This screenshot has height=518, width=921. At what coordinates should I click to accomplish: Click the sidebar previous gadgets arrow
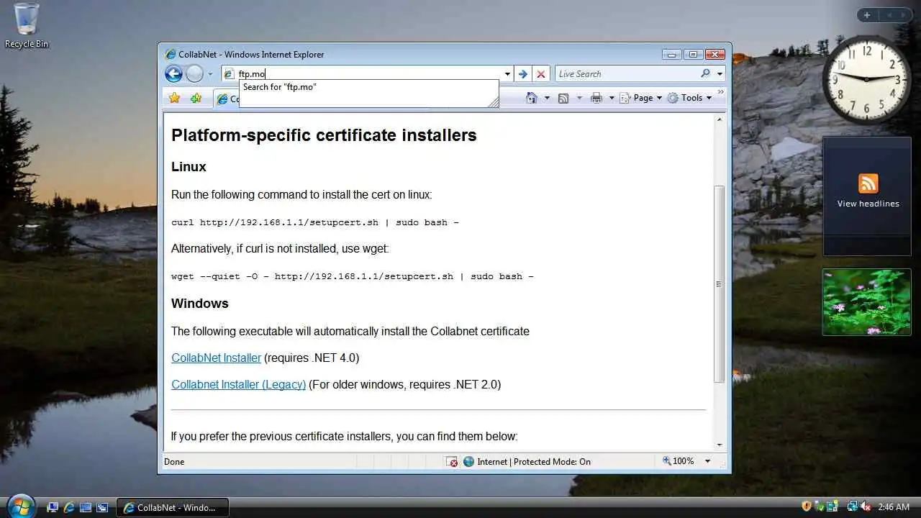pyautogui.click(x=889, y=15)
